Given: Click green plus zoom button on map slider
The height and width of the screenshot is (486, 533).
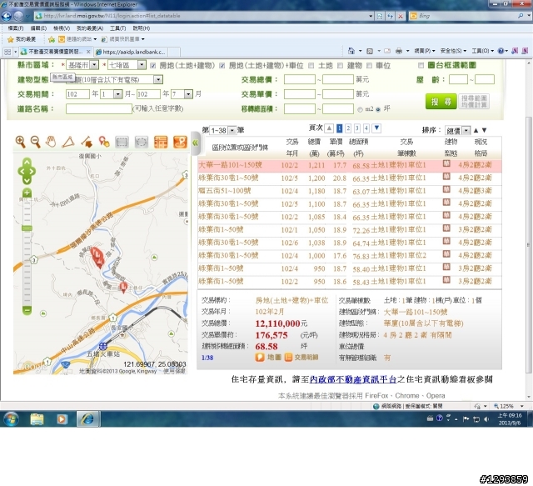Looking at the screenshot, I should [x=27, y=193].
